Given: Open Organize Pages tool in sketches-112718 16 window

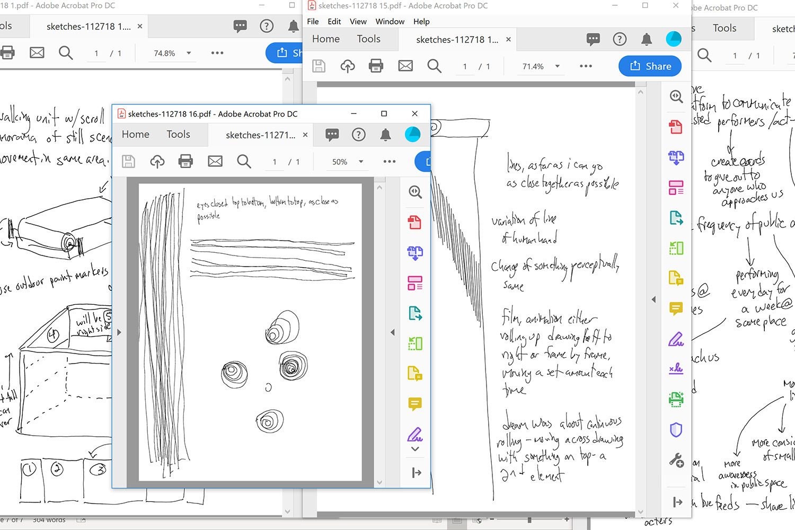Looking at the screenshot, I should pyautogui.click(x=415, y=343).
